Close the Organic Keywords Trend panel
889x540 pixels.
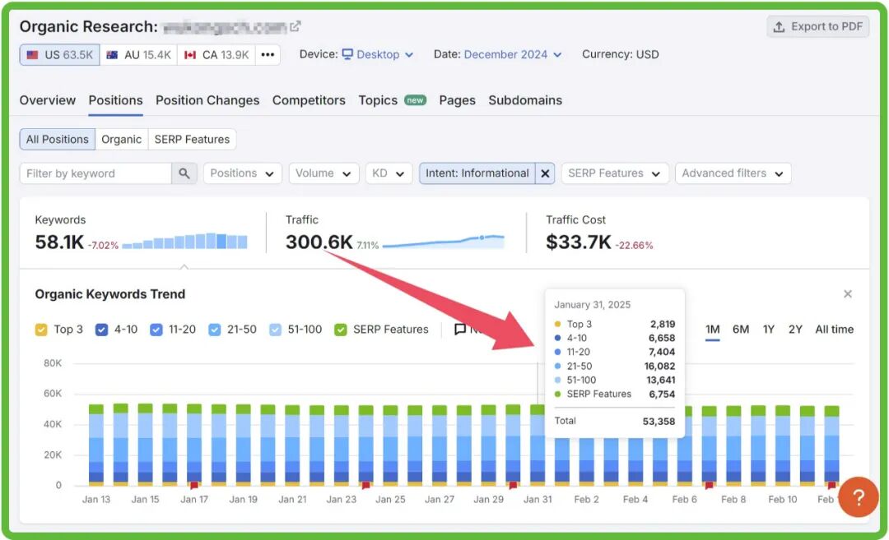[x=848, y=294]
